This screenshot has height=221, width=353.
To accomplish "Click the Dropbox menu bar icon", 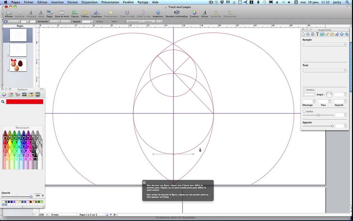I will [x=222, y=2].
